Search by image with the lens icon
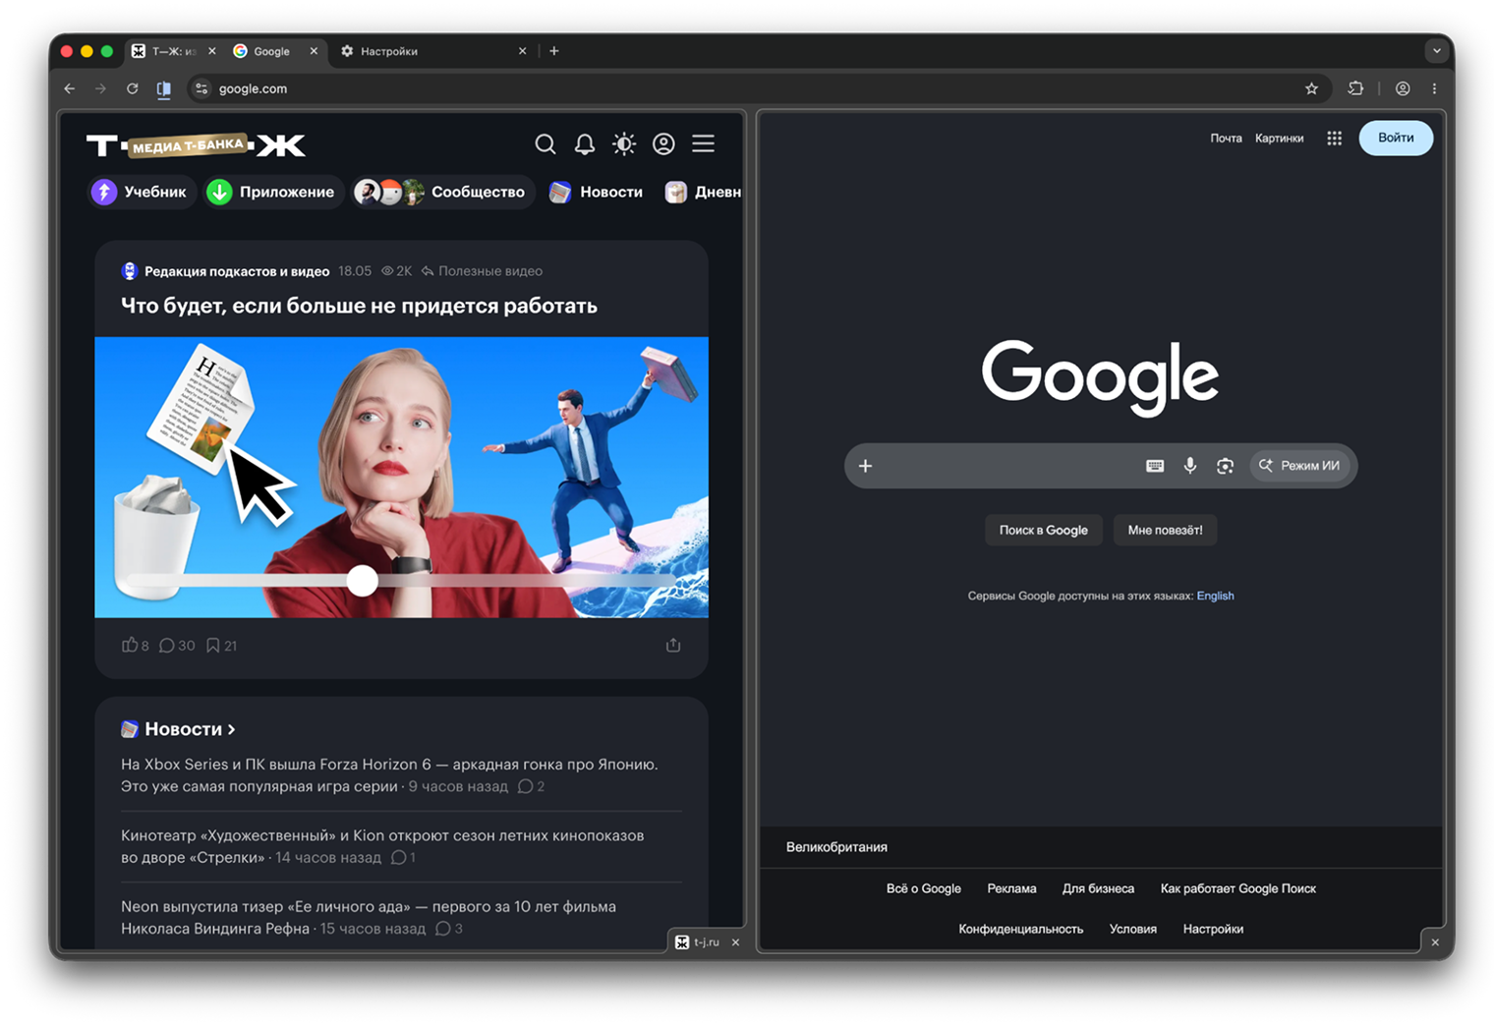Viewport: 1494px width, 1026px height. pyautogui.click(x=1225, y=466)
